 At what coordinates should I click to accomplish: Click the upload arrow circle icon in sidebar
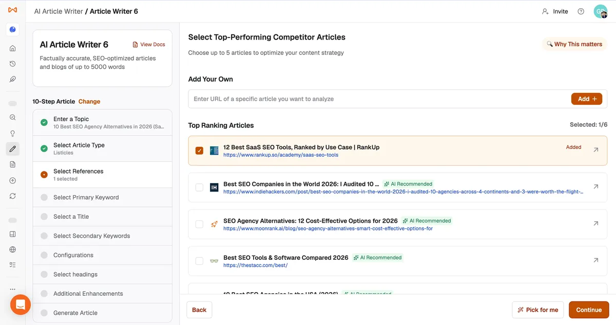point(13,181)
